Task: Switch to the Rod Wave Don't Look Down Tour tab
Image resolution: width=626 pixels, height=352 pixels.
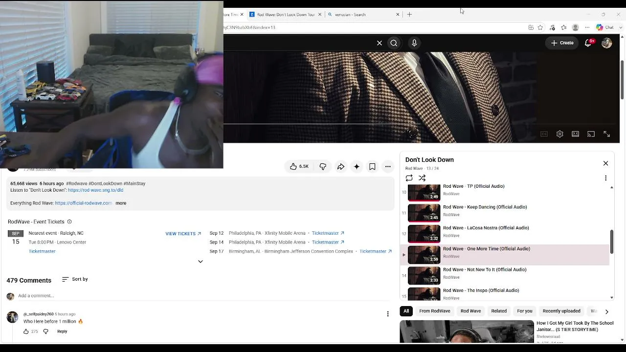Action: coord(286,15)
